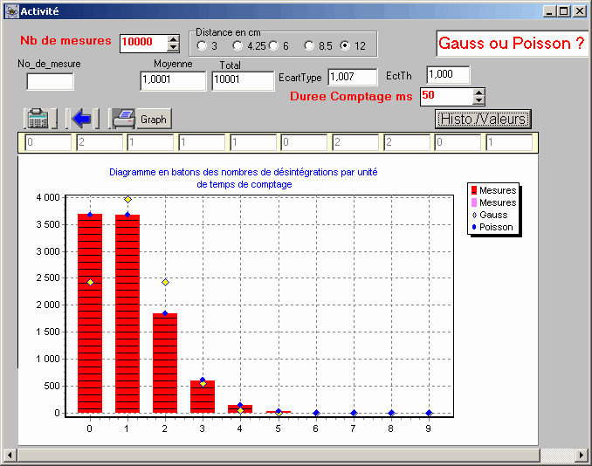Image resolution: width=592 pixels, height=466 pixels.
Task: Click the Gauss ou Poisson ? box
Action: [512, 44]
